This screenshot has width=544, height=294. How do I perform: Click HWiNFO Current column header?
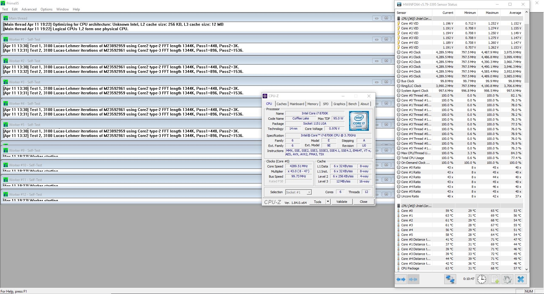tap(443, 13)
